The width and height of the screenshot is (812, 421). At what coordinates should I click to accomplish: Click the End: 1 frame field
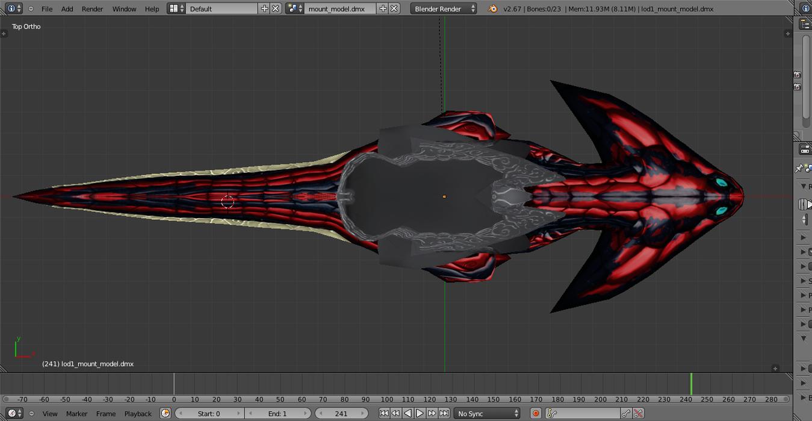pos(277,413)
